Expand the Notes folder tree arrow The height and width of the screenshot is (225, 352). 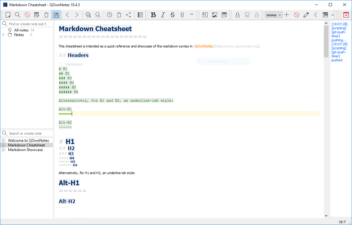[x=3, y=35]
